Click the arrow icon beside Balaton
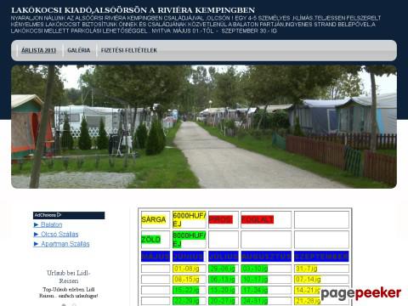Screen dimensions: 408x306 [36, 224]
